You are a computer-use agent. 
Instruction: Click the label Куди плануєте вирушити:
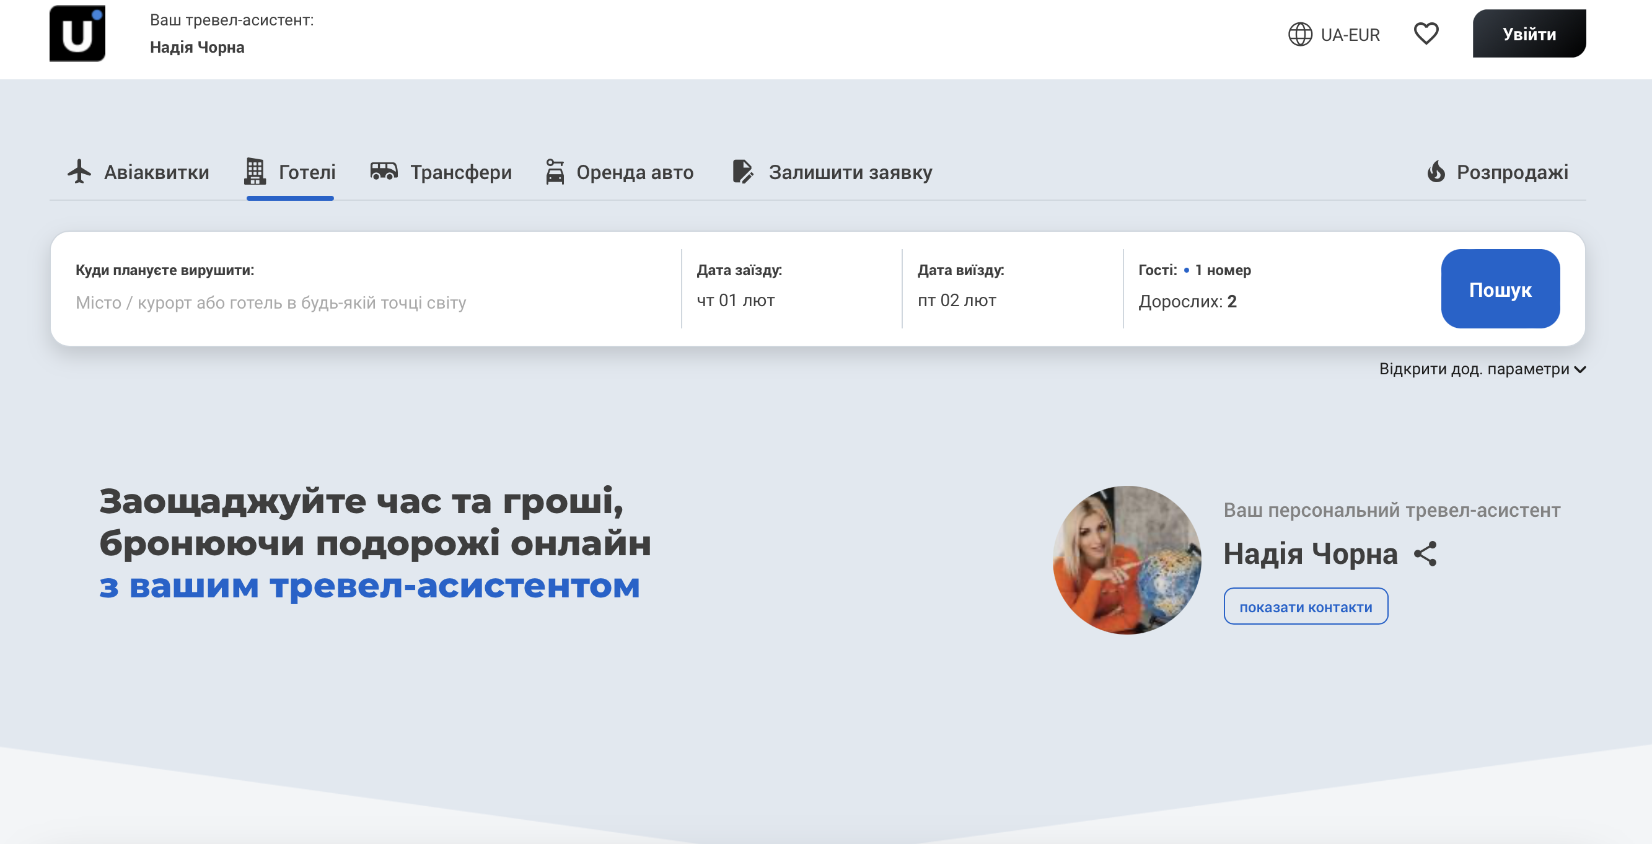tap(165, 270)
